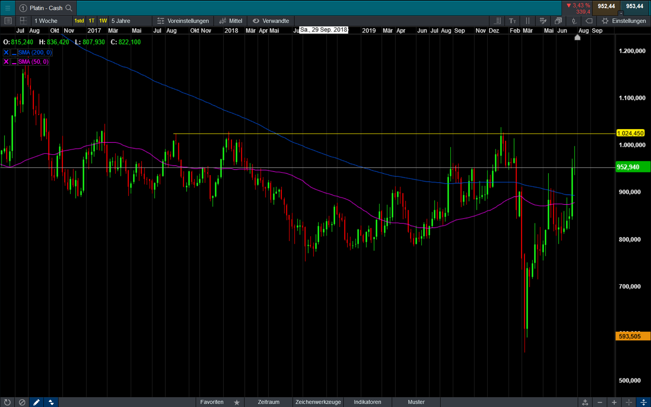The image size is (651, 407).
Task: Click the chart layout grid icon
Action: (23, 21)
